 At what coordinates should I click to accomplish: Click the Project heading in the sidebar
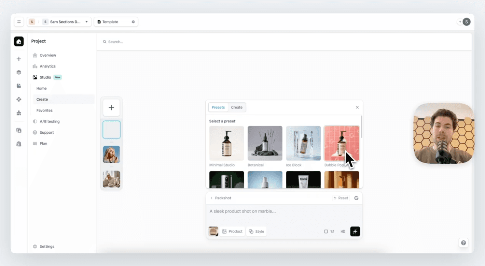pos(39,41)
